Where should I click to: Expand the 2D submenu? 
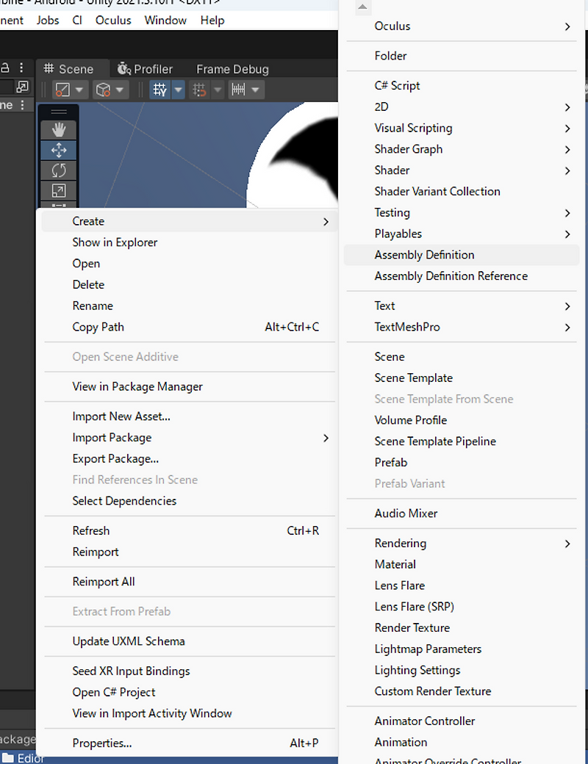[462, 107]
